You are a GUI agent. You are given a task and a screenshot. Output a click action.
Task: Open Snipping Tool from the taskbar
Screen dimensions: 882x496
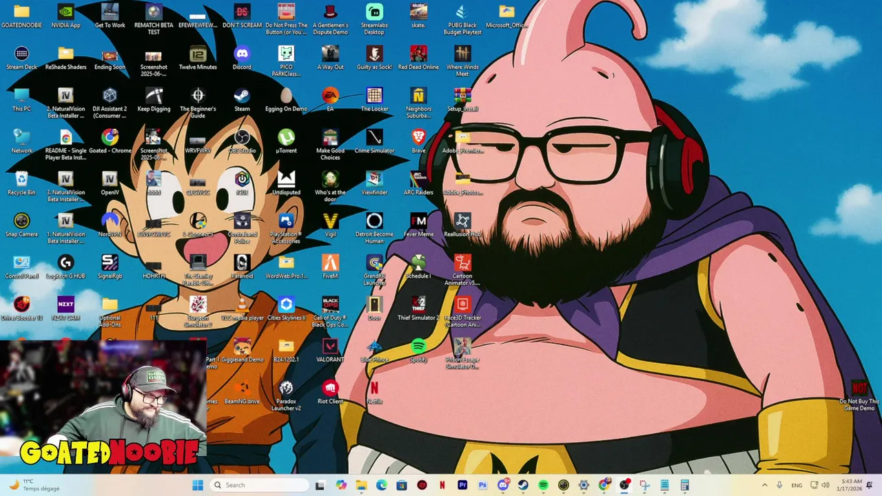pyautogui.click(x=644, y=485)
